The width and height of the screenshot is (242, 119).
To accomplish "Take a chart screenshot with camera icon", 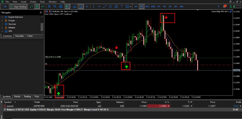I will coord(75,7).
